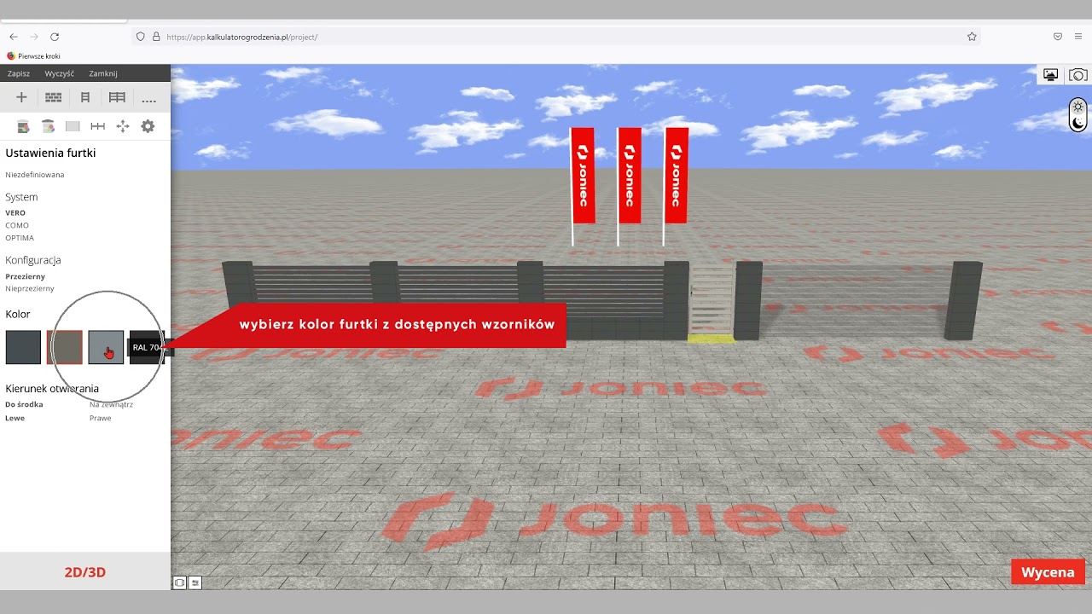Pick the first dark anthracite color swatch

(x=23, y=347)
